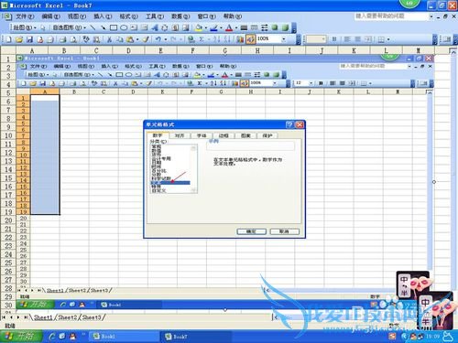Open the 数据 menu in the Book7 window
This screenshot has height=343, width=458.
[x=180, y=16]
